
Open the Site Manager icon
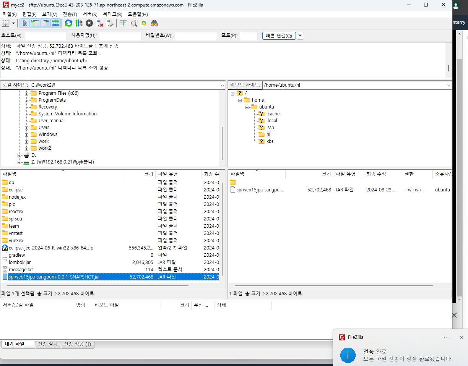click(x=6, y=23)
